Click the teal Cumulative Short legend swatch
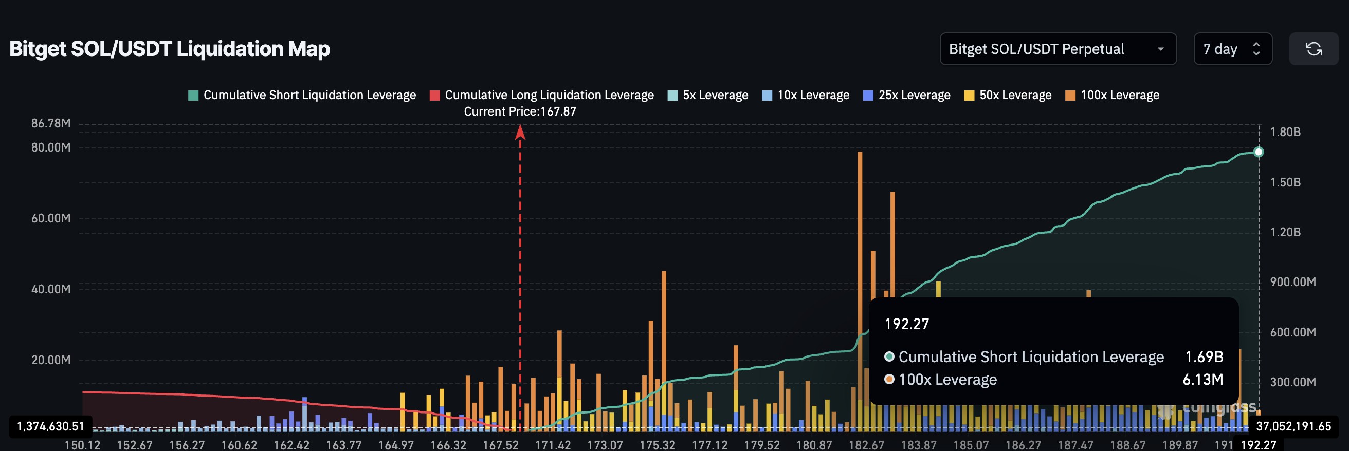The image size is (1349, 451). point(193,95)
